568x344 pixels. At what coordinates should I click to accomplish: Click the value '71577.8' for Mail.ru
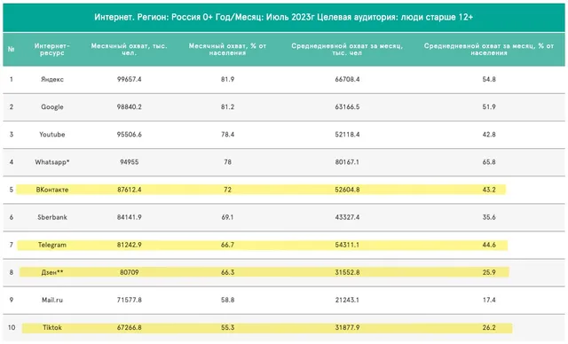[130, 300]
